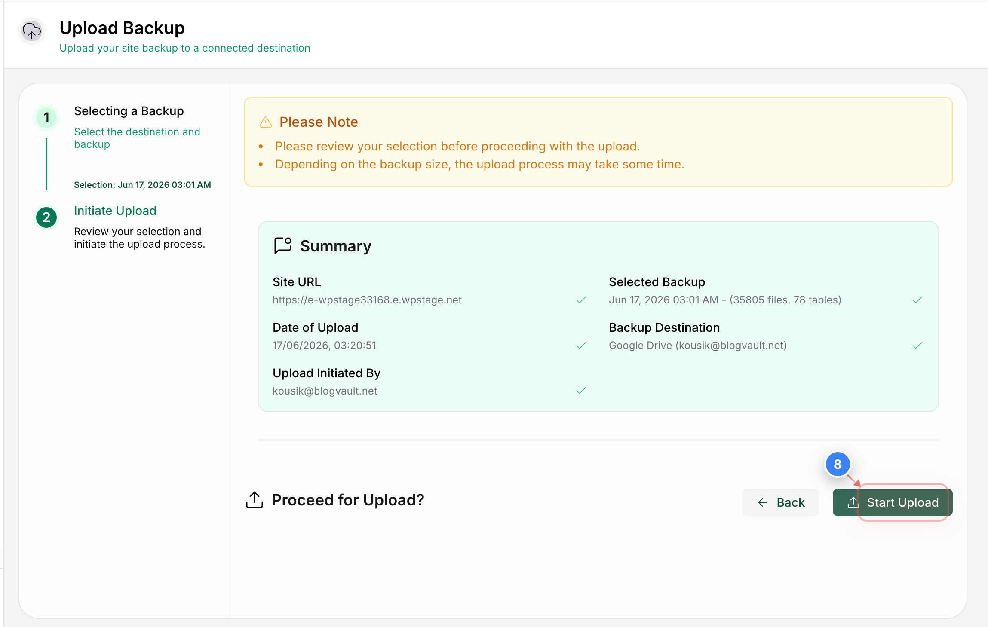Image resolution: width=988 pixels, height=627 pixels.
Task: Click Google Drive (kousik@blogvault.net) destination text
Action: coord(698,346)
